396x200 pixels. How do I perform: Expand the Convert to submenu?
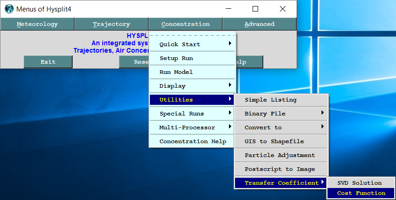click(281, 127)
